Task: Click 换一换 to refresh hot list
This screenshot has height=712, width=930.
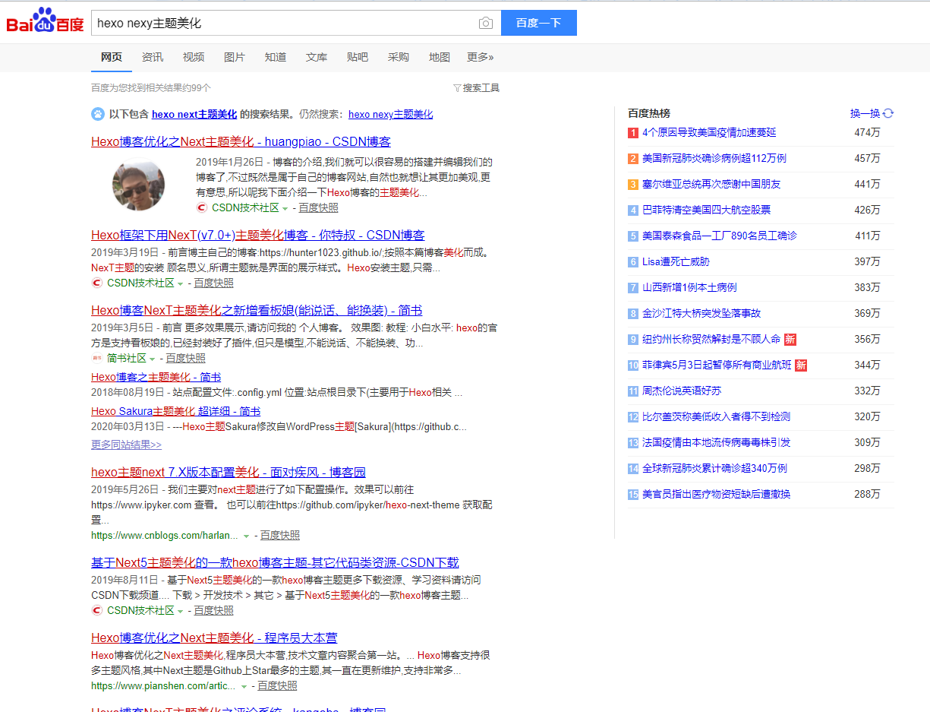Action: (865, 113)
